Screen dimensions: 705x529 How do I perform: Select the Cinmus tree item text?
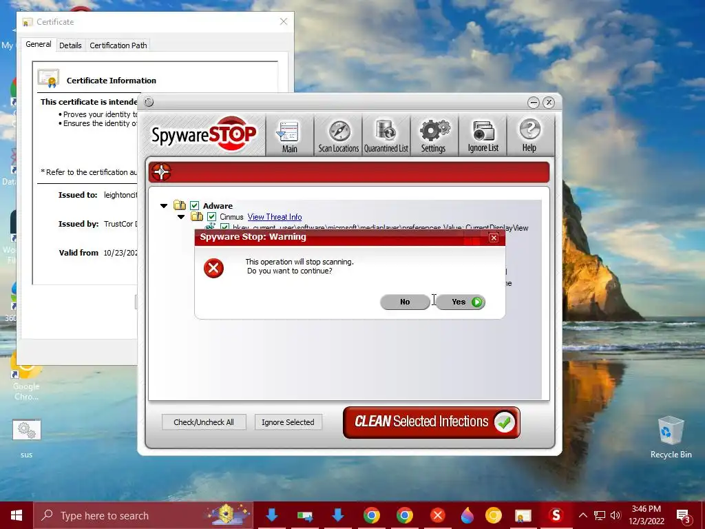(x=231, y=217)
